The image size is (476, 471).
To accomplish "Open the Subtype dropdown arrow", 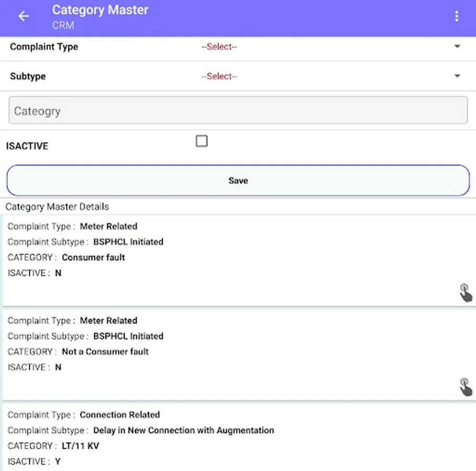I will [x=457, y=76].
